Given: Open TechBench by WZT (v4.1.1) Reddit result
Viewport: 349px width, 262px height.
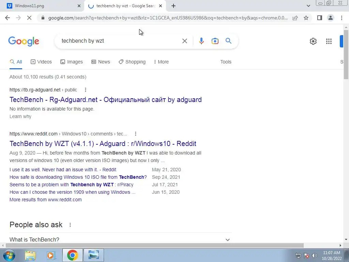Looking at the screenshot, I should click(x=103, y=144).
